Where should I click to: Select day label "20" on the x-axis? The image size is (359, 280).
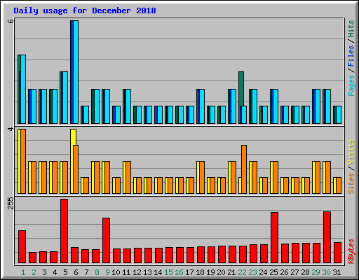(221, 272)
